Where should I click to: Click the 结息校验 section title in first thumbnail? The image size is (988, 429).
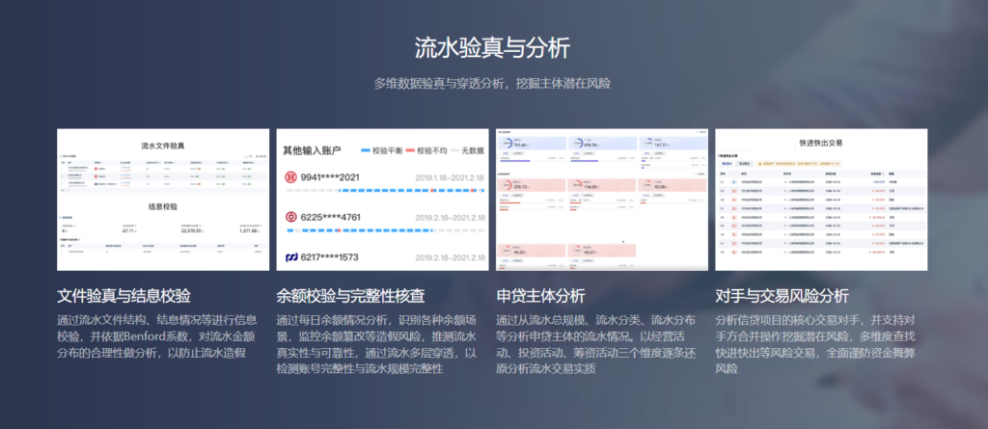pyautogui.click(x=163, y=205)
